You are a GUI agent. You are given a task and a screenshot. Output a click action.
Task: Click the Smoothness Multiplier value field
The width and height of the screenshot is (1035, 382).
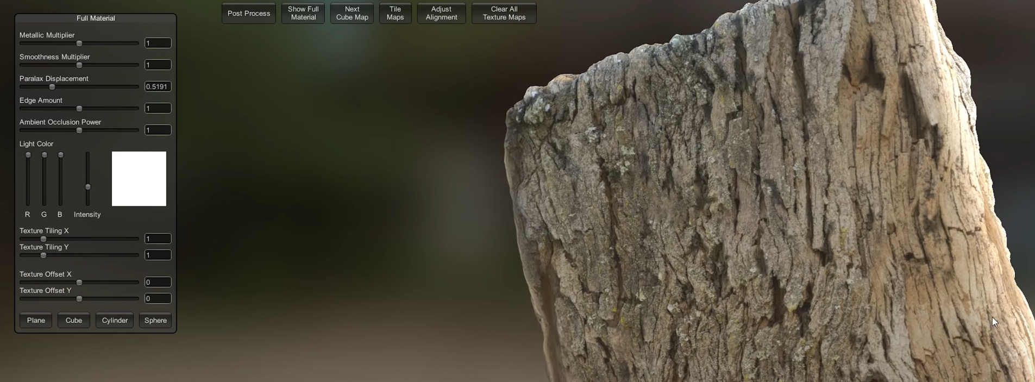[x=158, y=65]
